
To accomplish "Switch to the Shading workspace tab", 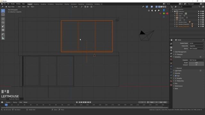I will click(67, 4).
